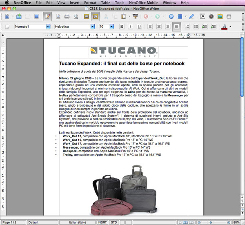Click the 80% zoom percentage

click(x=236, y=222)
